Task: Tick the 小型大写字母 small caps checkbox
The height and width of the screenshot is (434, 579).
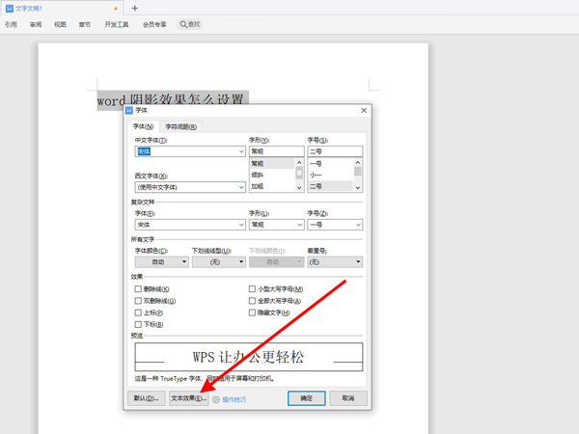Action: point(253,289)
